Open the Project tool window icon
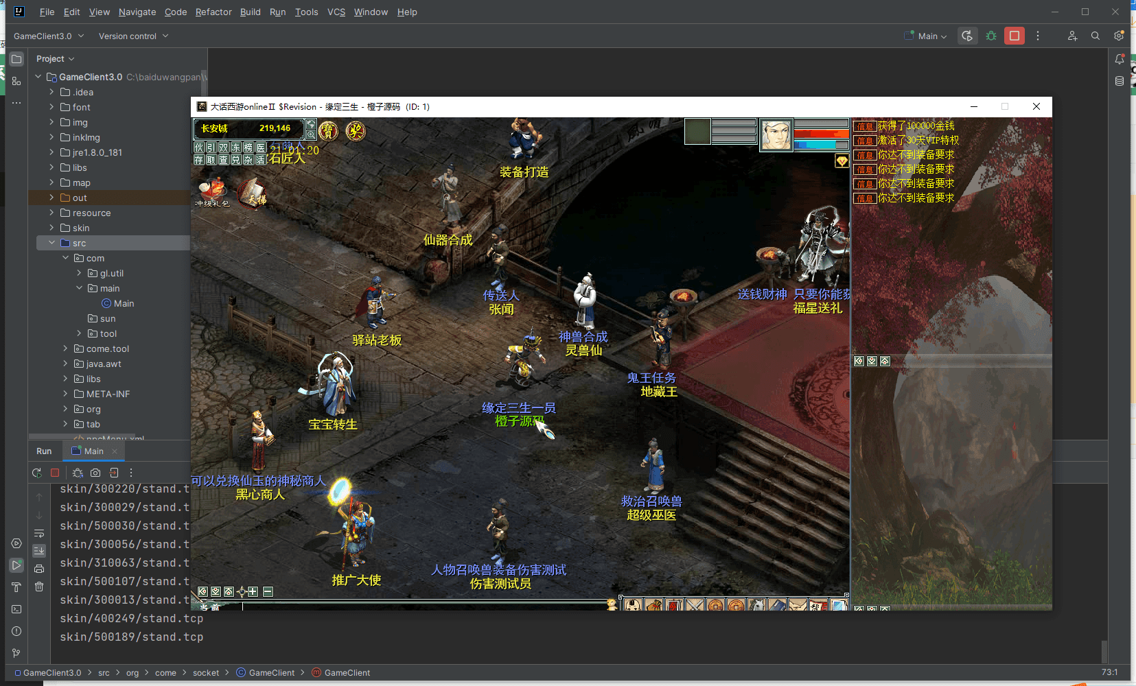The width and height of the screenshot is (1136, 686). click(16, 59)
